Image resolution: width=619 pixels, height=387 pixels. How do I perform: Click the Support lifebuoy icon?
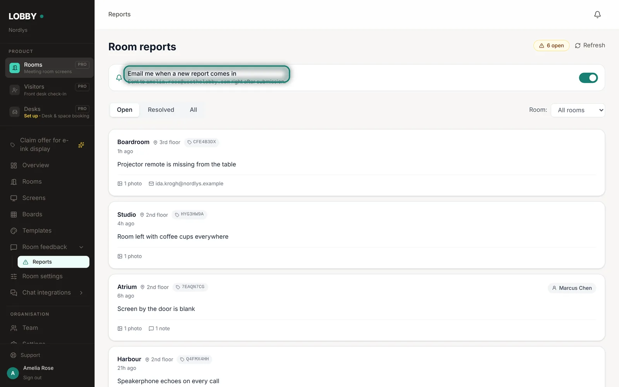click(13, 355)
